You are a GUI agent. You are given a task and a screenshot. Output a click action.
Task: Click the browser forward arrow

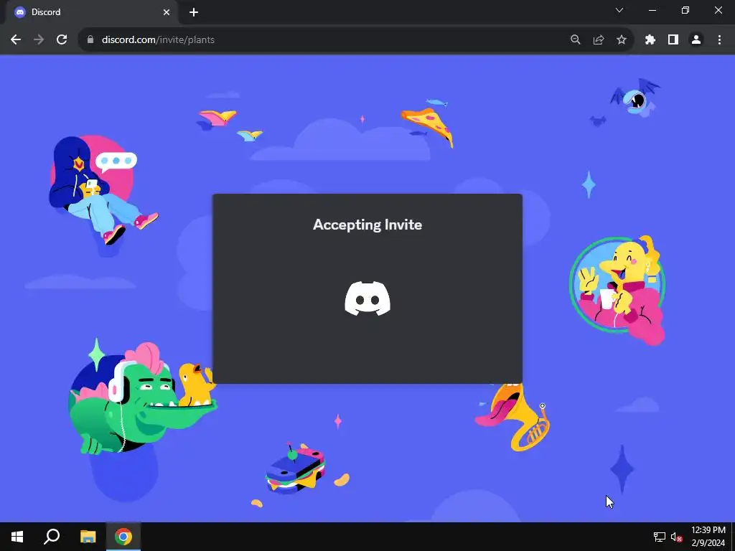tap(39, 40)
